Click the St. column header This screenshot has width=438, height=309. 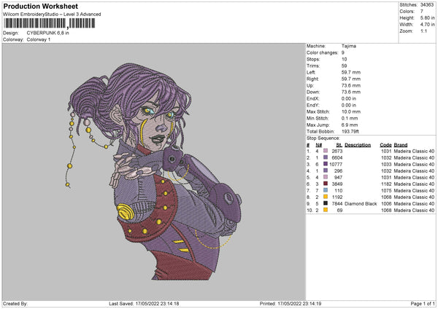click(339, 144)
